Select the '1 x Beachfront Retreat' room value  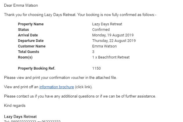coord(111,57)
